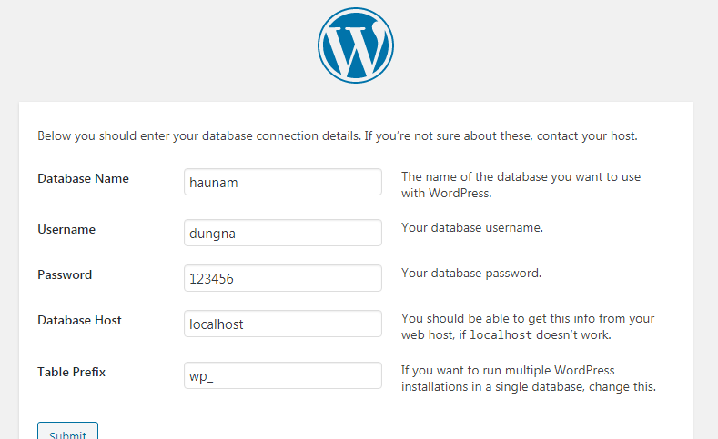
Task: Click the Database Host field with localhost
Action: [x=283, y=324]
